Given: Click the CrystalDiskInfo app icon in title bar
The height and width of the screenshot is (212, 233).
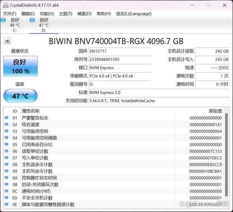Looking at the screenshot, I should [5, 5].
